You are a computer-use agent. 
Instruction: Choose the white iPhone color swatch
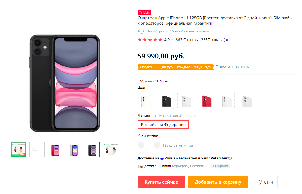coord(146,100)
